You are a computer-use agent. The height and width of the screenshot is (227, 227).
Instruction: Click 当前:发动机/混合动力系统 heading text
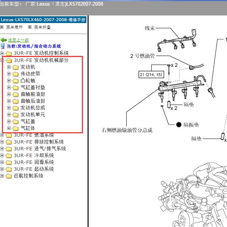(34, 46)
